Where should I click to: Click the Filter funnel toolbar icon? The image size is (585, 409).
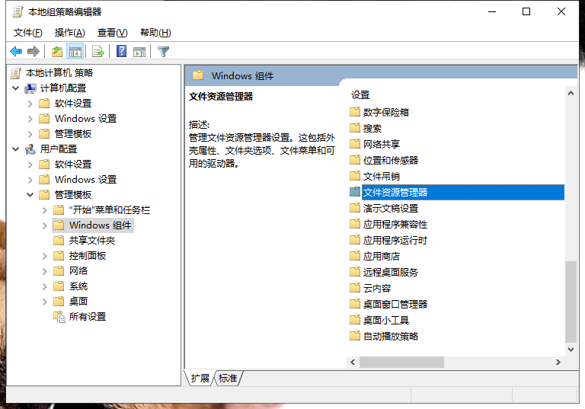(164, 52)
